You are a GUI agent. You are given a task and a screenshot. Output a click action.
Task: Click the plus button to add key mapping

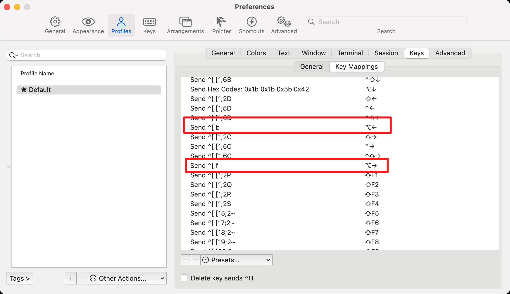[186, 260]
